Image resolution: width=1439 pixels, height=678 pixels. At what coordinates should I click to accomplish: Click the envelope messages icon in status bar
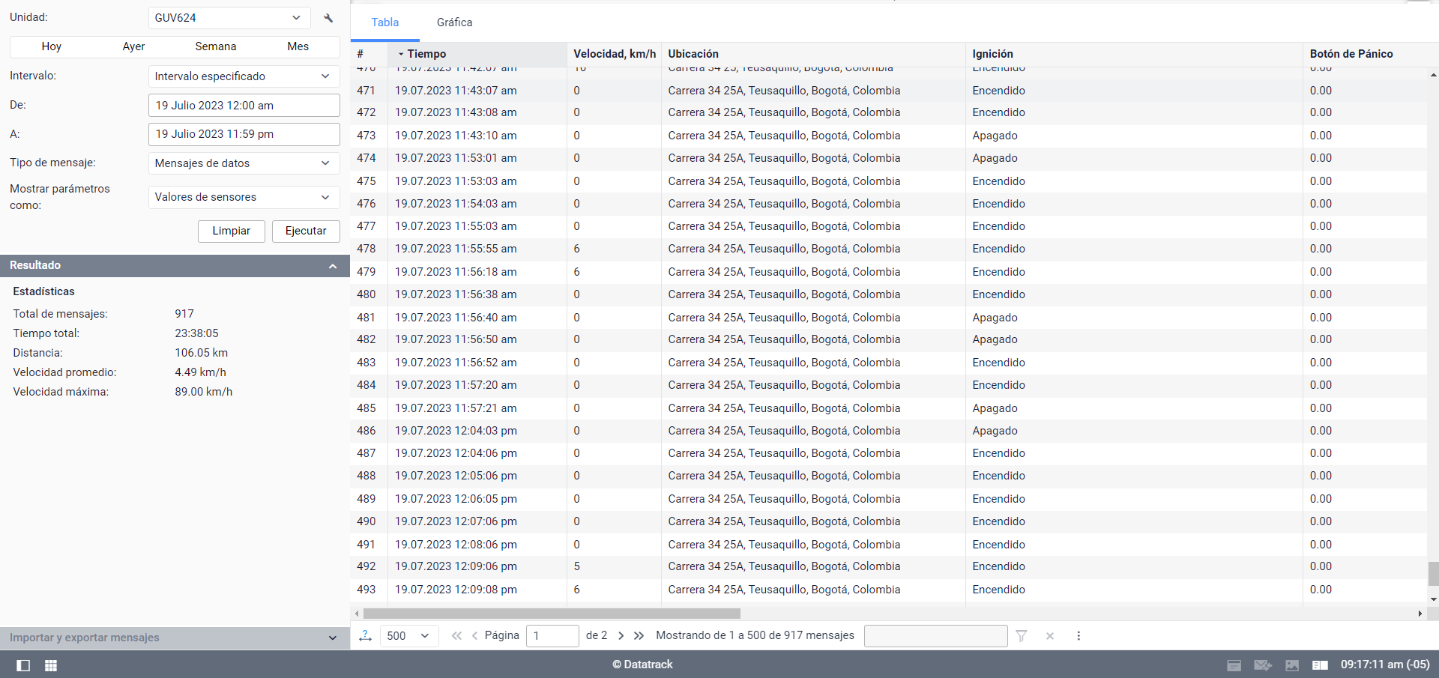pyautogui.click(x=1262, y=665)
